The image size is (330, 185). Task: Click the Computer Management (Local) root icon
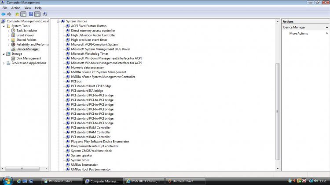(x=3, y=21)
